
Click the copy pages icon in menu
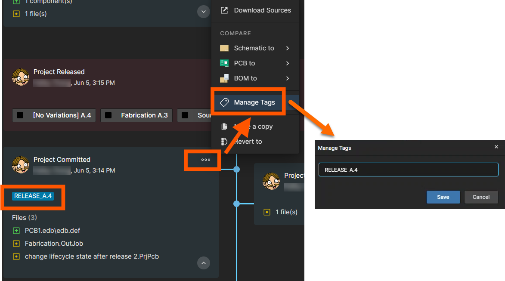(224, 127)
